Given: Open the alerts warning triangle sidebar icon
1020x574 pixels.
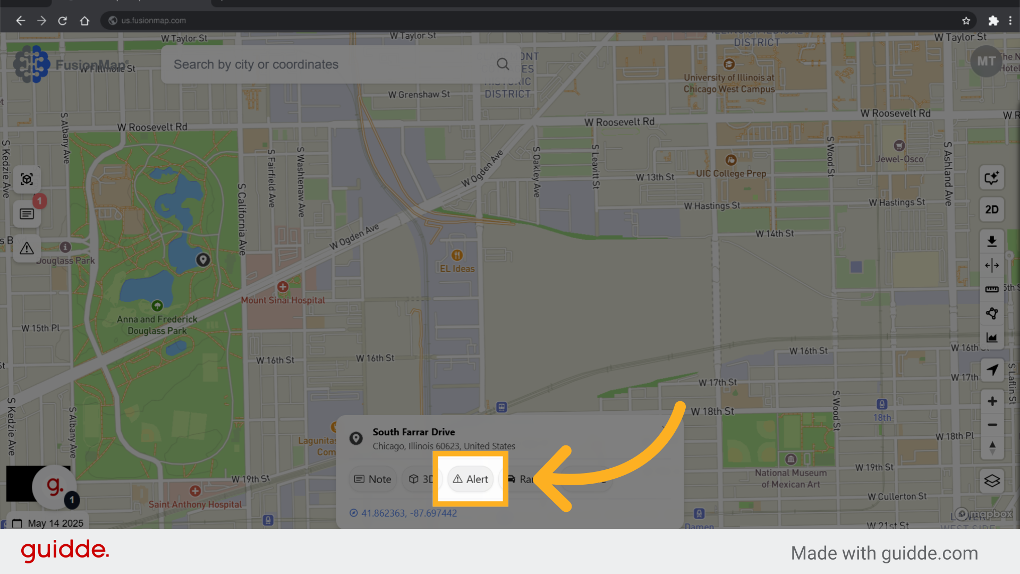Looking at the screenshot, I should [27, 248].
